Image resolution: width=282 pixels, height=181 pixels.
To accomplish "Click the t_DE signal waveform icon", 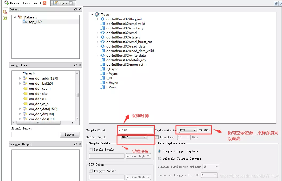I will point(103,78).
